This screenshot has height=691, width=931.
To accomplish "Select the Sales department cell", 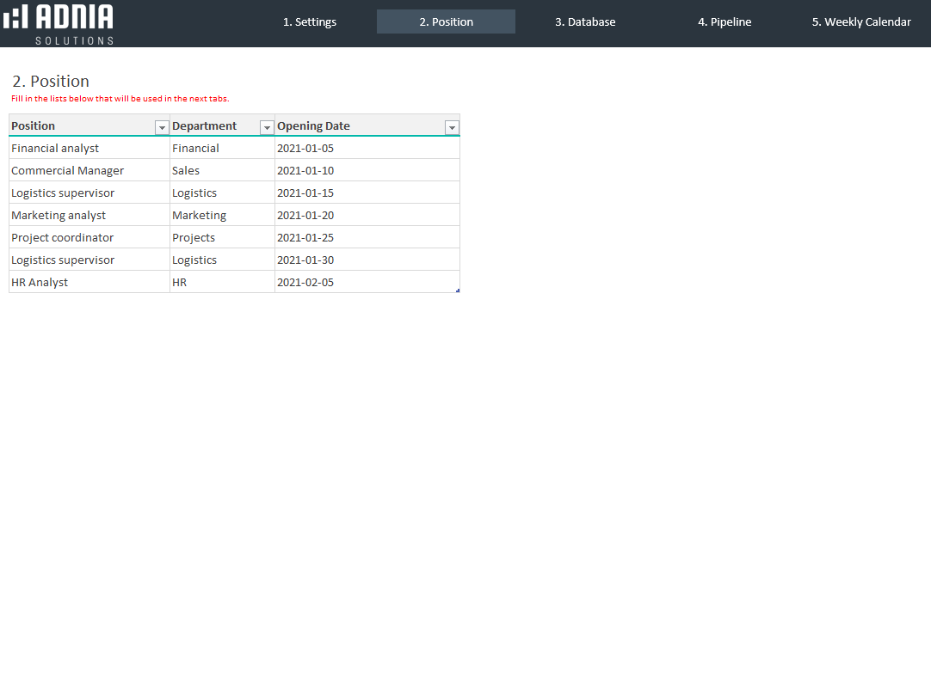I will point(186,171).
